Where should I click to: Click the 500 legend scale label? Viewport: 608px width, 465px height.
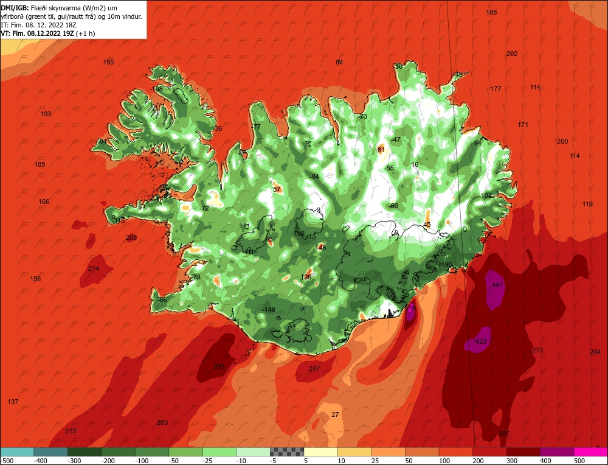(579, 461)
